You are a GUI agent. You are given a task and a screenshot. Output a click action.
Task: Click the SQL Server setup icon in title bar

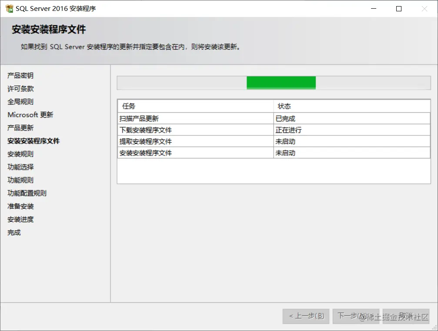click(x=10, y=8)
